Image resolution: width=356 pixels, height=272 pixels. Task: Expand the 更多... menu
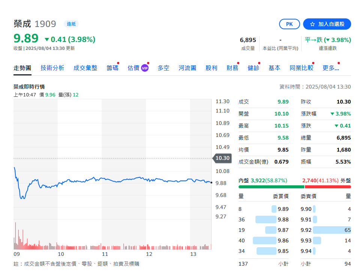331,68
